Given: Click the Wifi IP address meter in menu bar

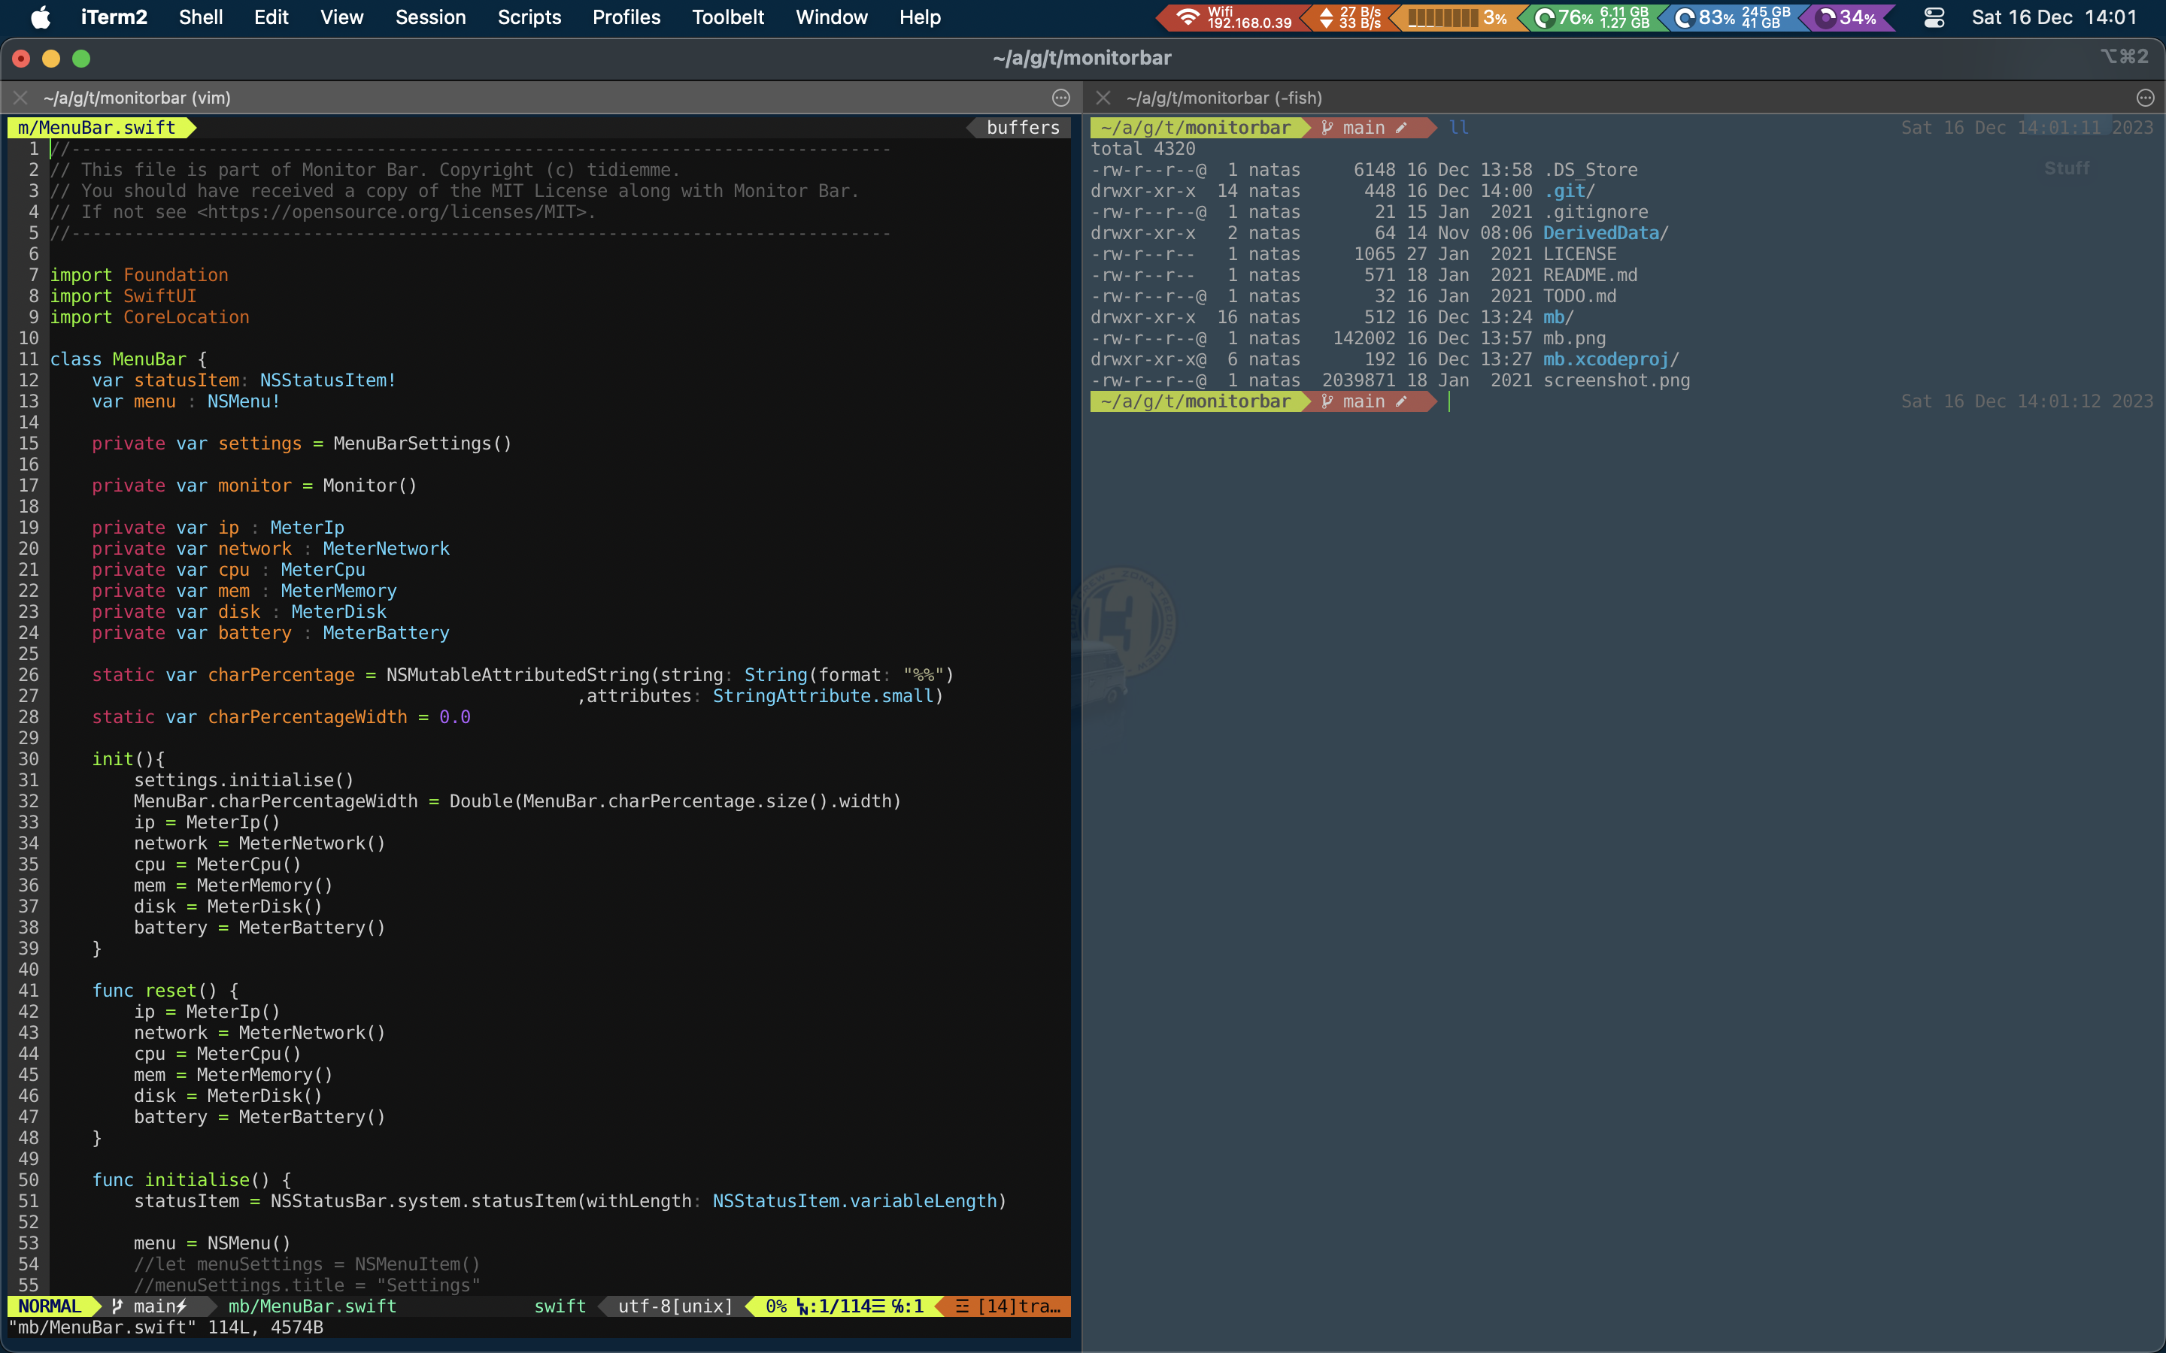Looking at the screenshot, I should click(x=1233, y=17).
